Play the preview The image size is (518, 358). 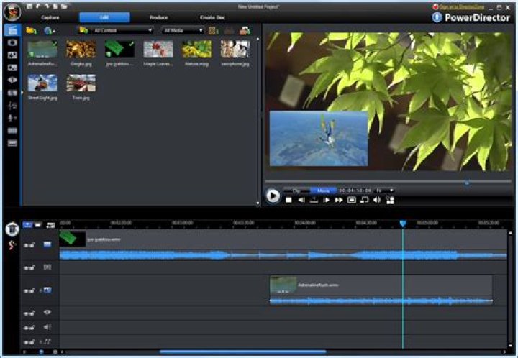coord(273,196)
